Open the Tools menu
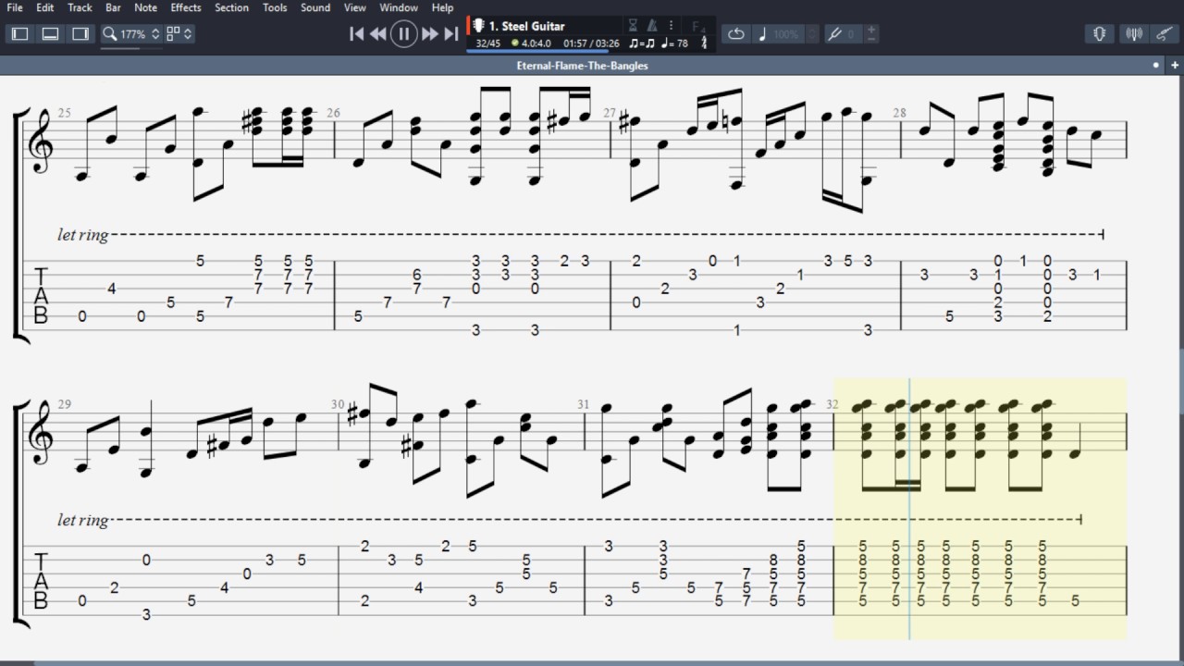This screenshot has width=1184, height=666. point(275,7)
